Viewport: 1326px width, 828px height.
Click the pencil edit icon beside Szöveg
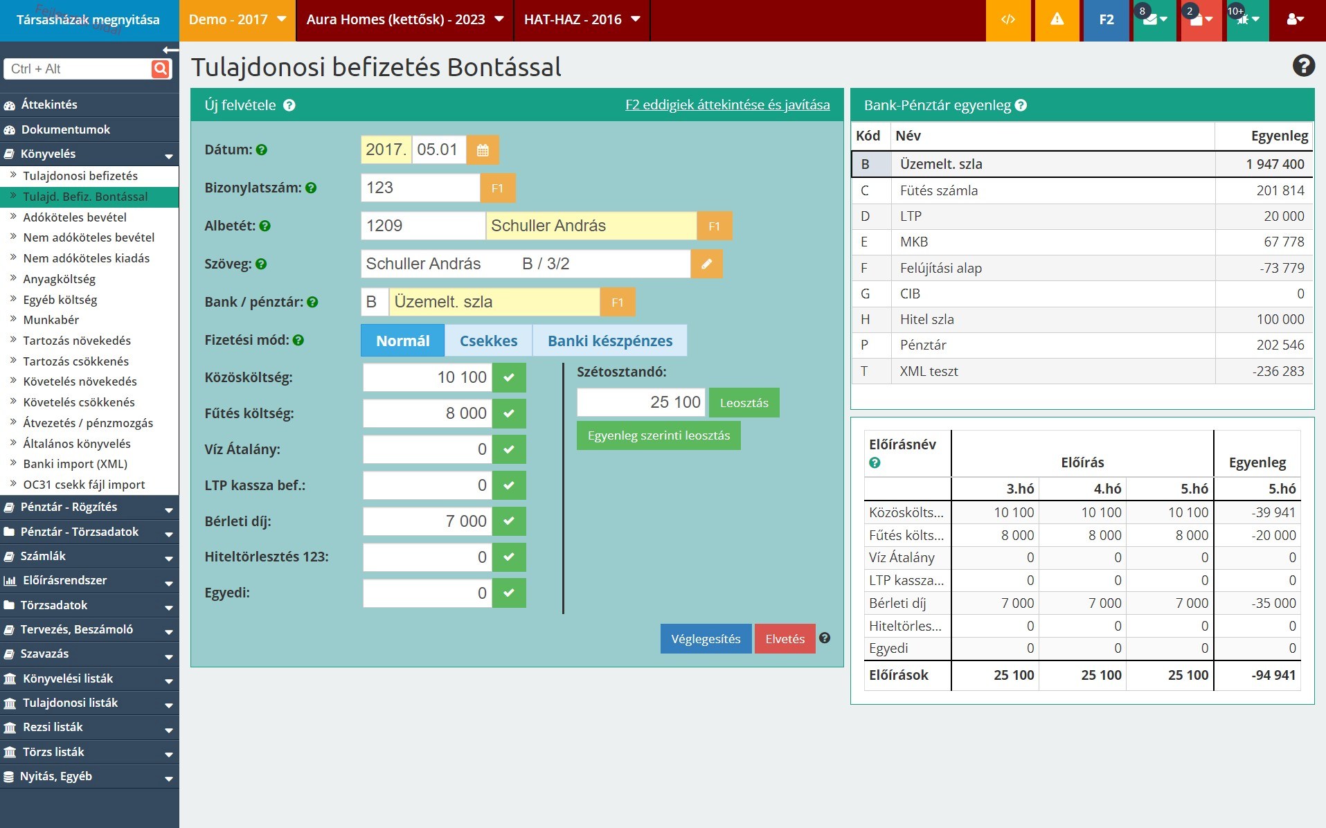pyautogui.click(x=706, y=264)
